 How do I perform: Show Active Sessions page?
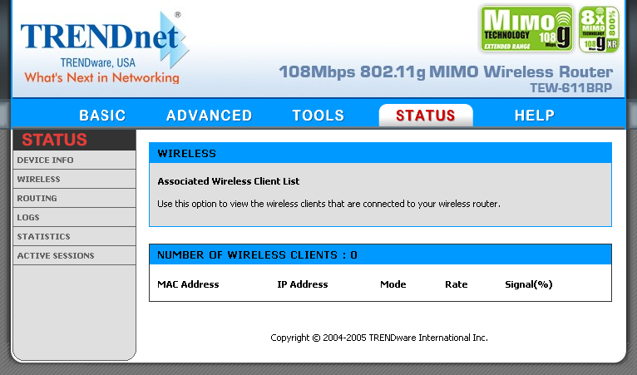point(74,255)
